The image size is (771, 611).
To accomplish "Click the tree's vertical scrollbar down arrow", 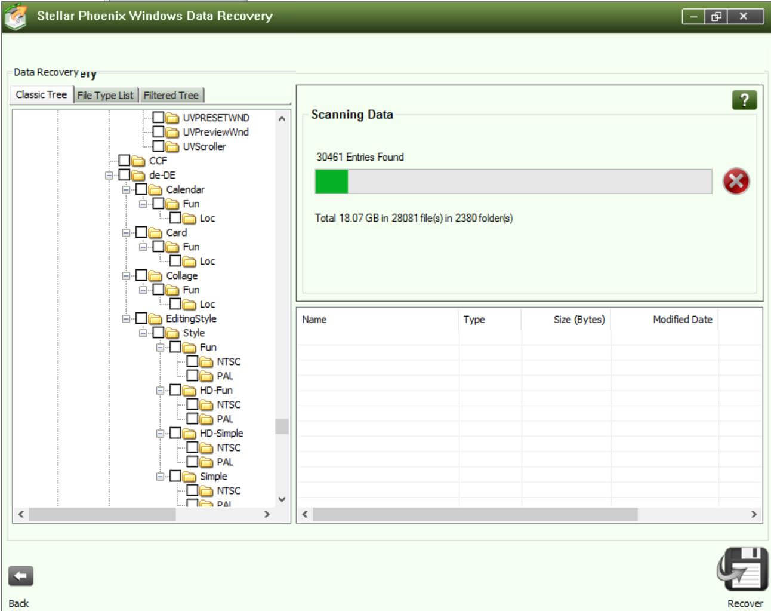I will pyautogui.click(x=282, y=499).
